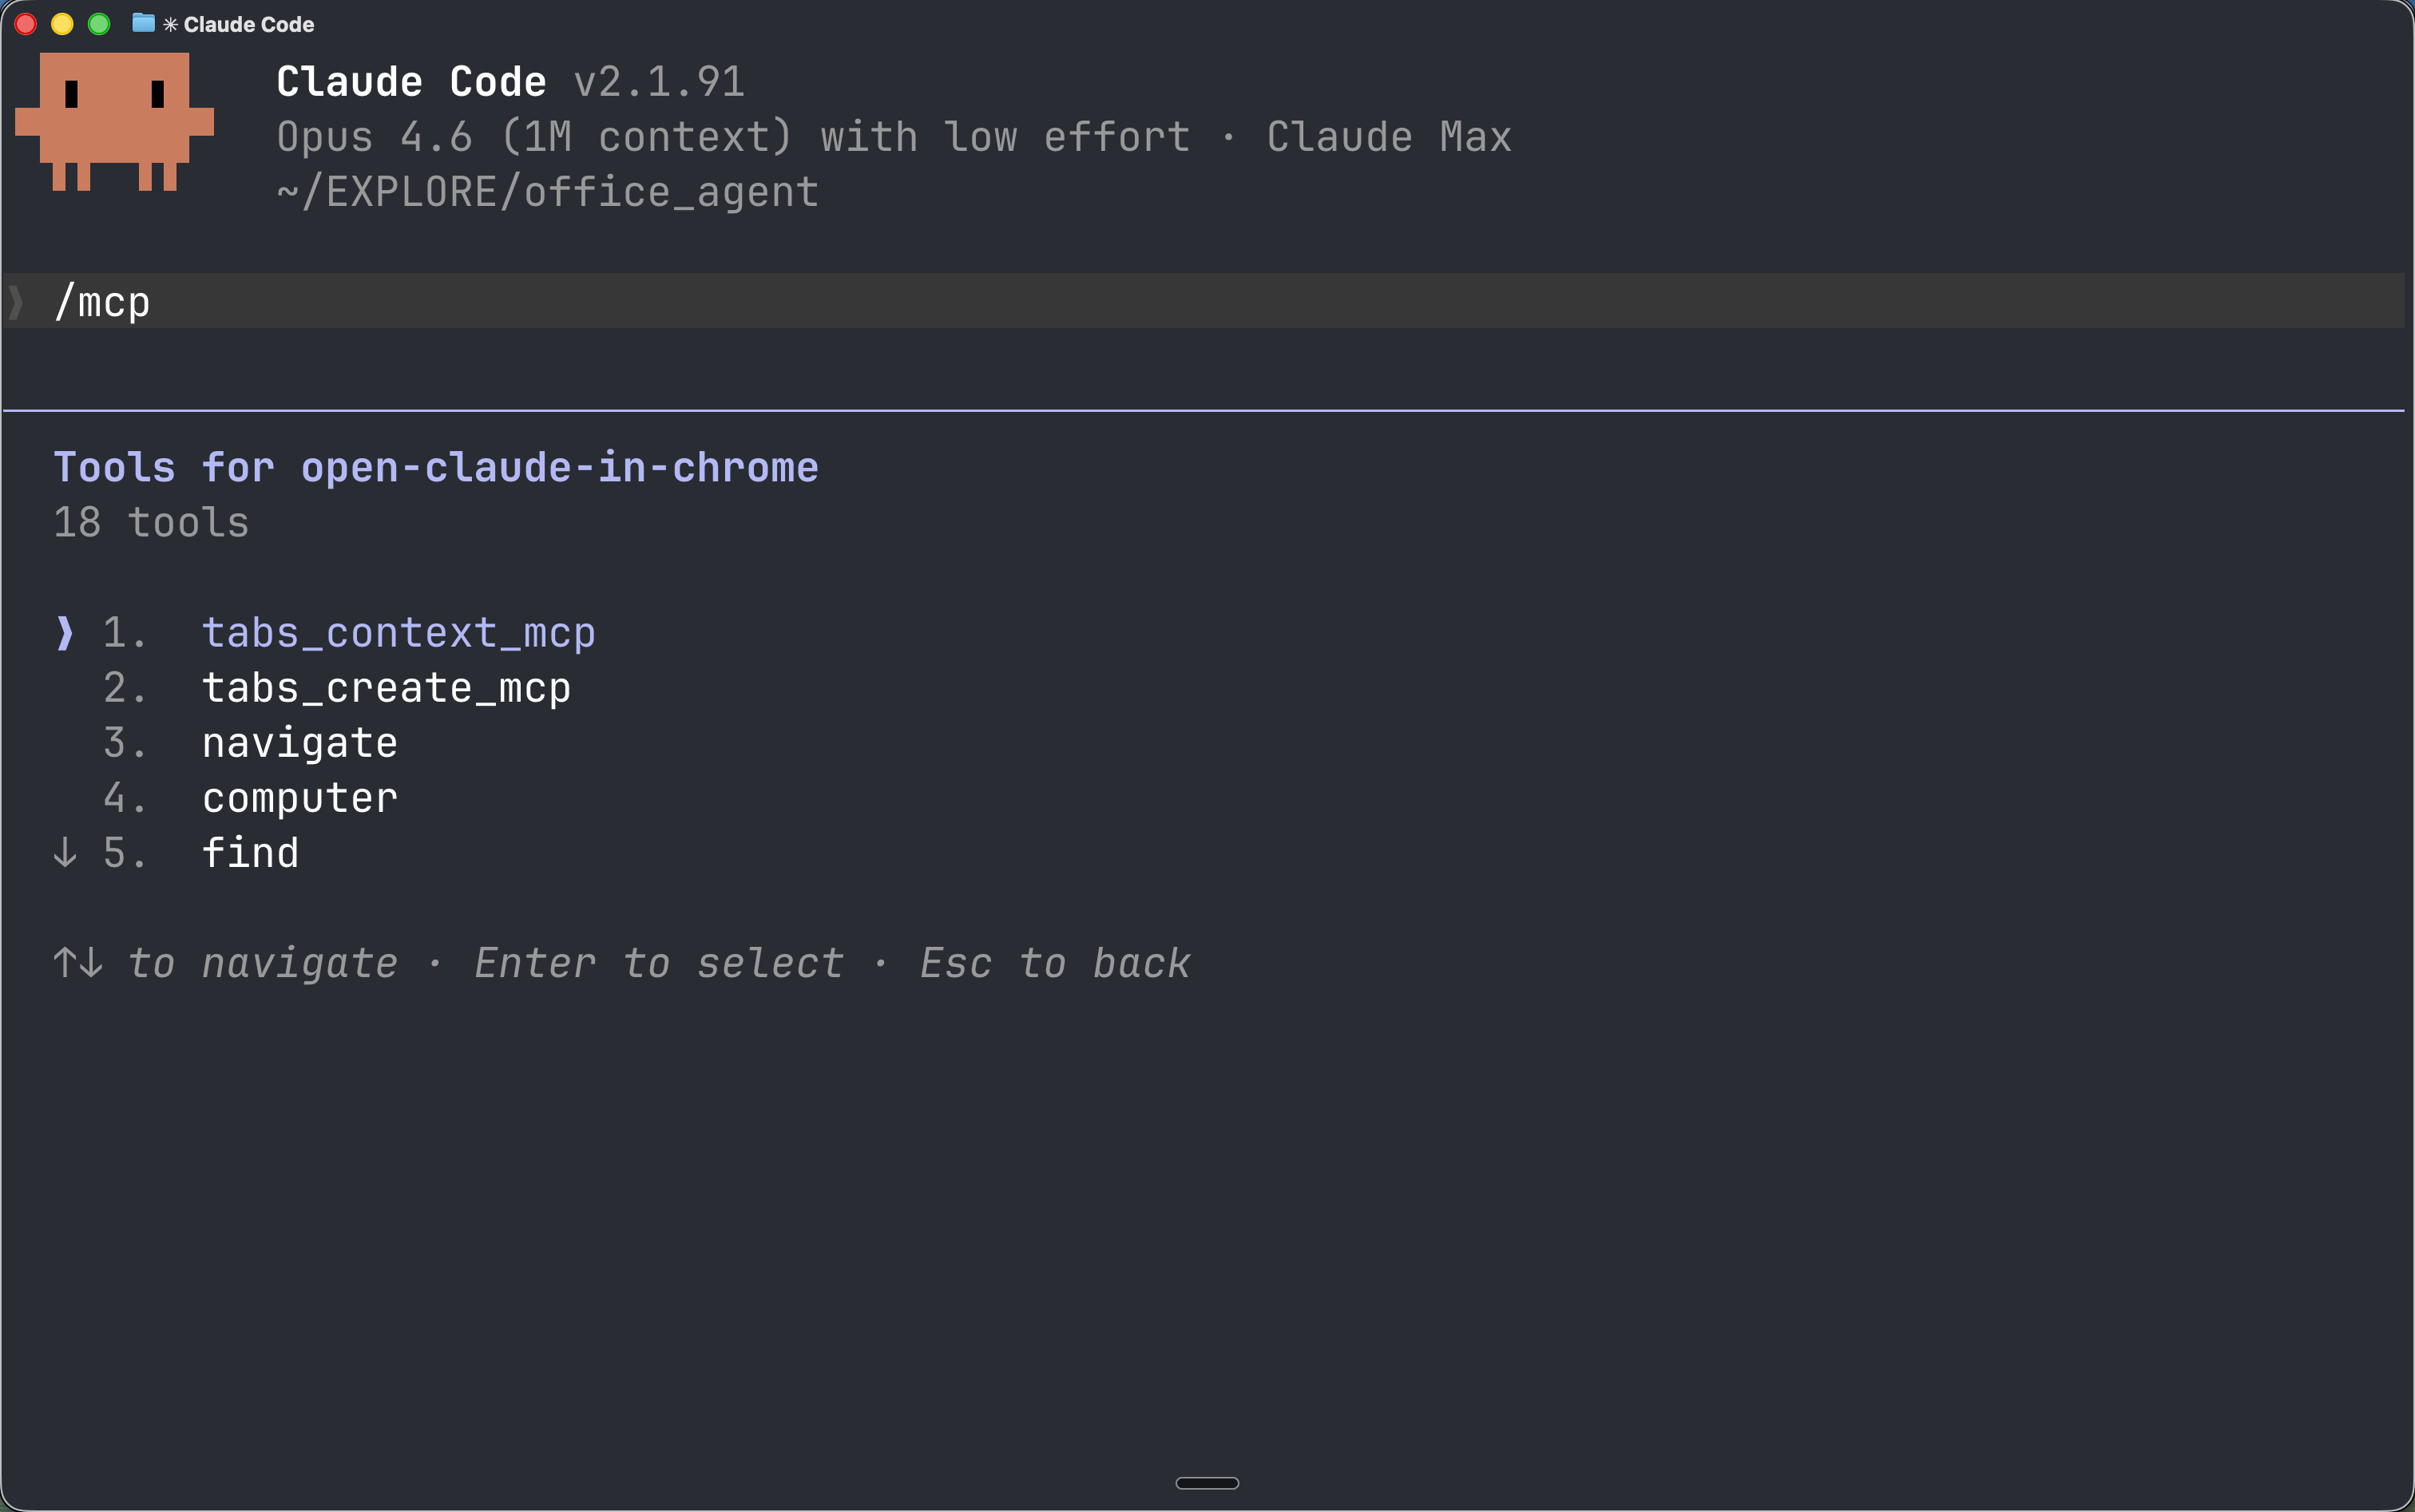Select the computer tool
The height and width of the screenshot is (1512, 2415).
[298, 797]
